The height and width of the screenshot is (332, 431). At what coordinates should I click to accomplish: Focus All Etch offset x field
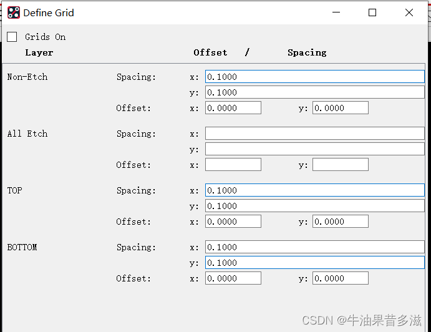(233, 165)
